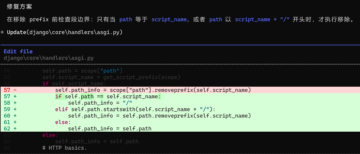This screenshot has width=360, height=154.
Task: Click the 修复方案 heading
Action: tap(19, 7)
